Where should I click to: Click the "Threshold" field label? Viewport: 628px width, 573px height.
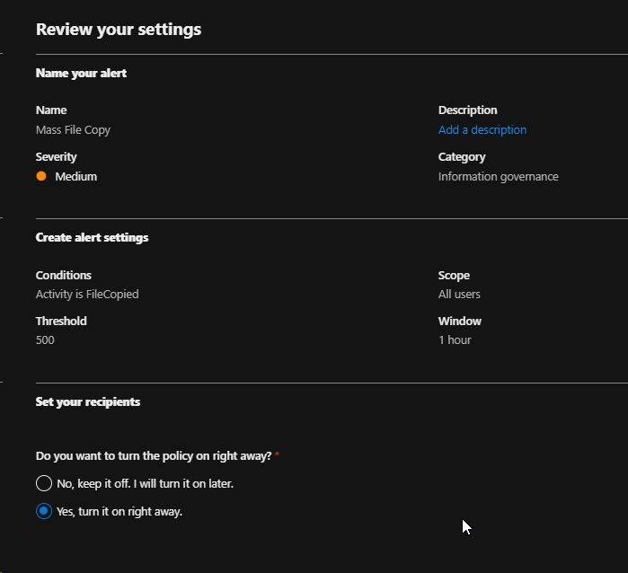pos(61,322)
